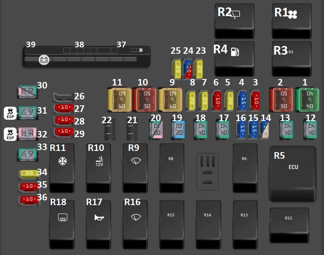Select the red 50A fuse number 2
Viewport: 324px width, 255px height.
281,100
